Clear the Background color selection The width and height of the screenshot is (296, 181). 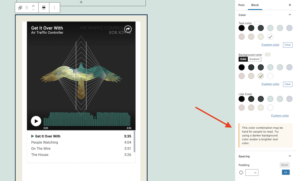point(287,84)
